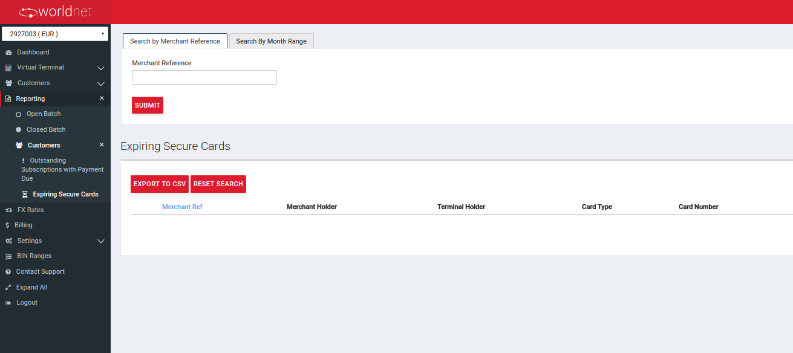Screen dimensions: 793x353
Task: Collapse the Reporting Customers submenu with its X
Action: pyautogui.click(x=102, y=145)
